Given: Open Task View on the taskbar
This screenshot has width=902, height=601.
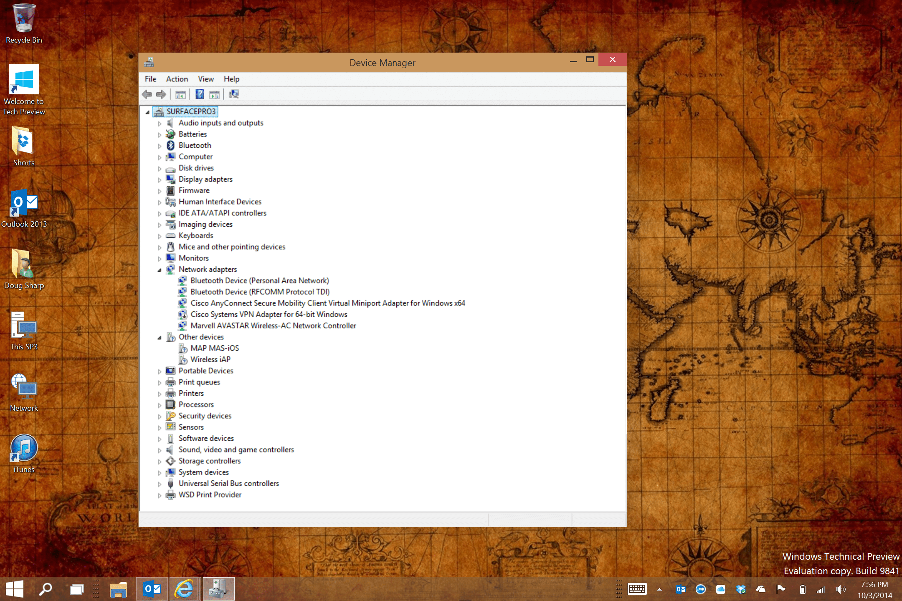Looking at the screenshot, I should click(x=77, y=589).
